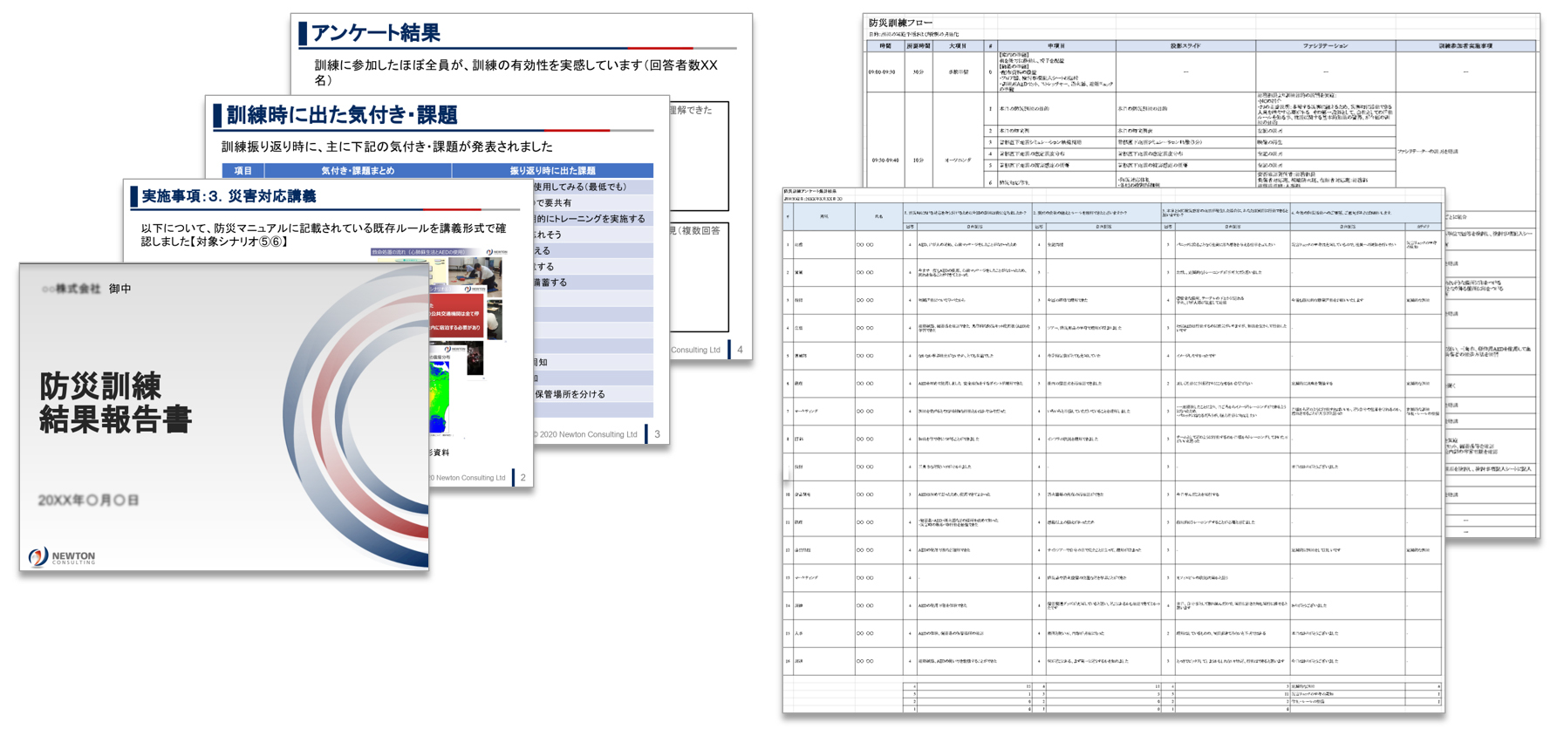Click the 訓練参加者実施事項 column header

click(x=1465, y=45)
